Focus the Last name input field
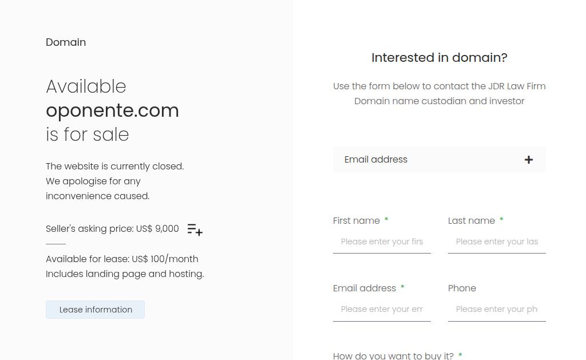The image size is (586, 360). [497, 242]
